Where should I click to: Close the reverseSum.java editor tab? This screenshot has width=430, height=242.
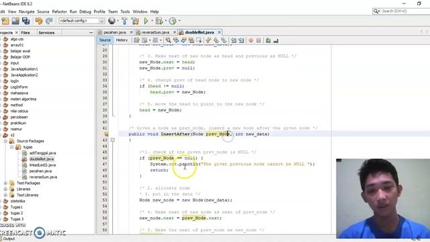click(x=175, y=32)
